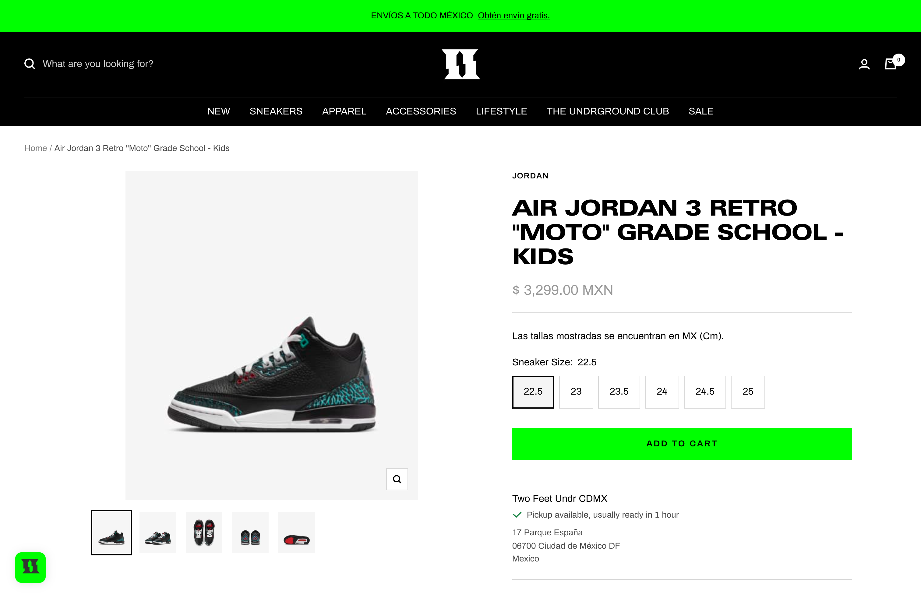Image resolution: width=921 pixels, height=598 pixels.
Task: Follow the Obtén envío gratis link
Action: coord(513,16)
